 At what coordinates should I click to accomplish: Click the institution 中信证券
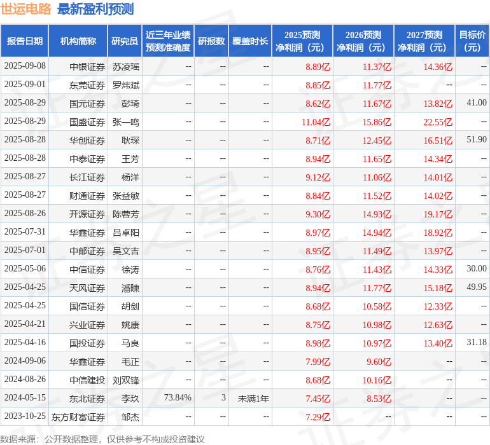pos(87,270)
